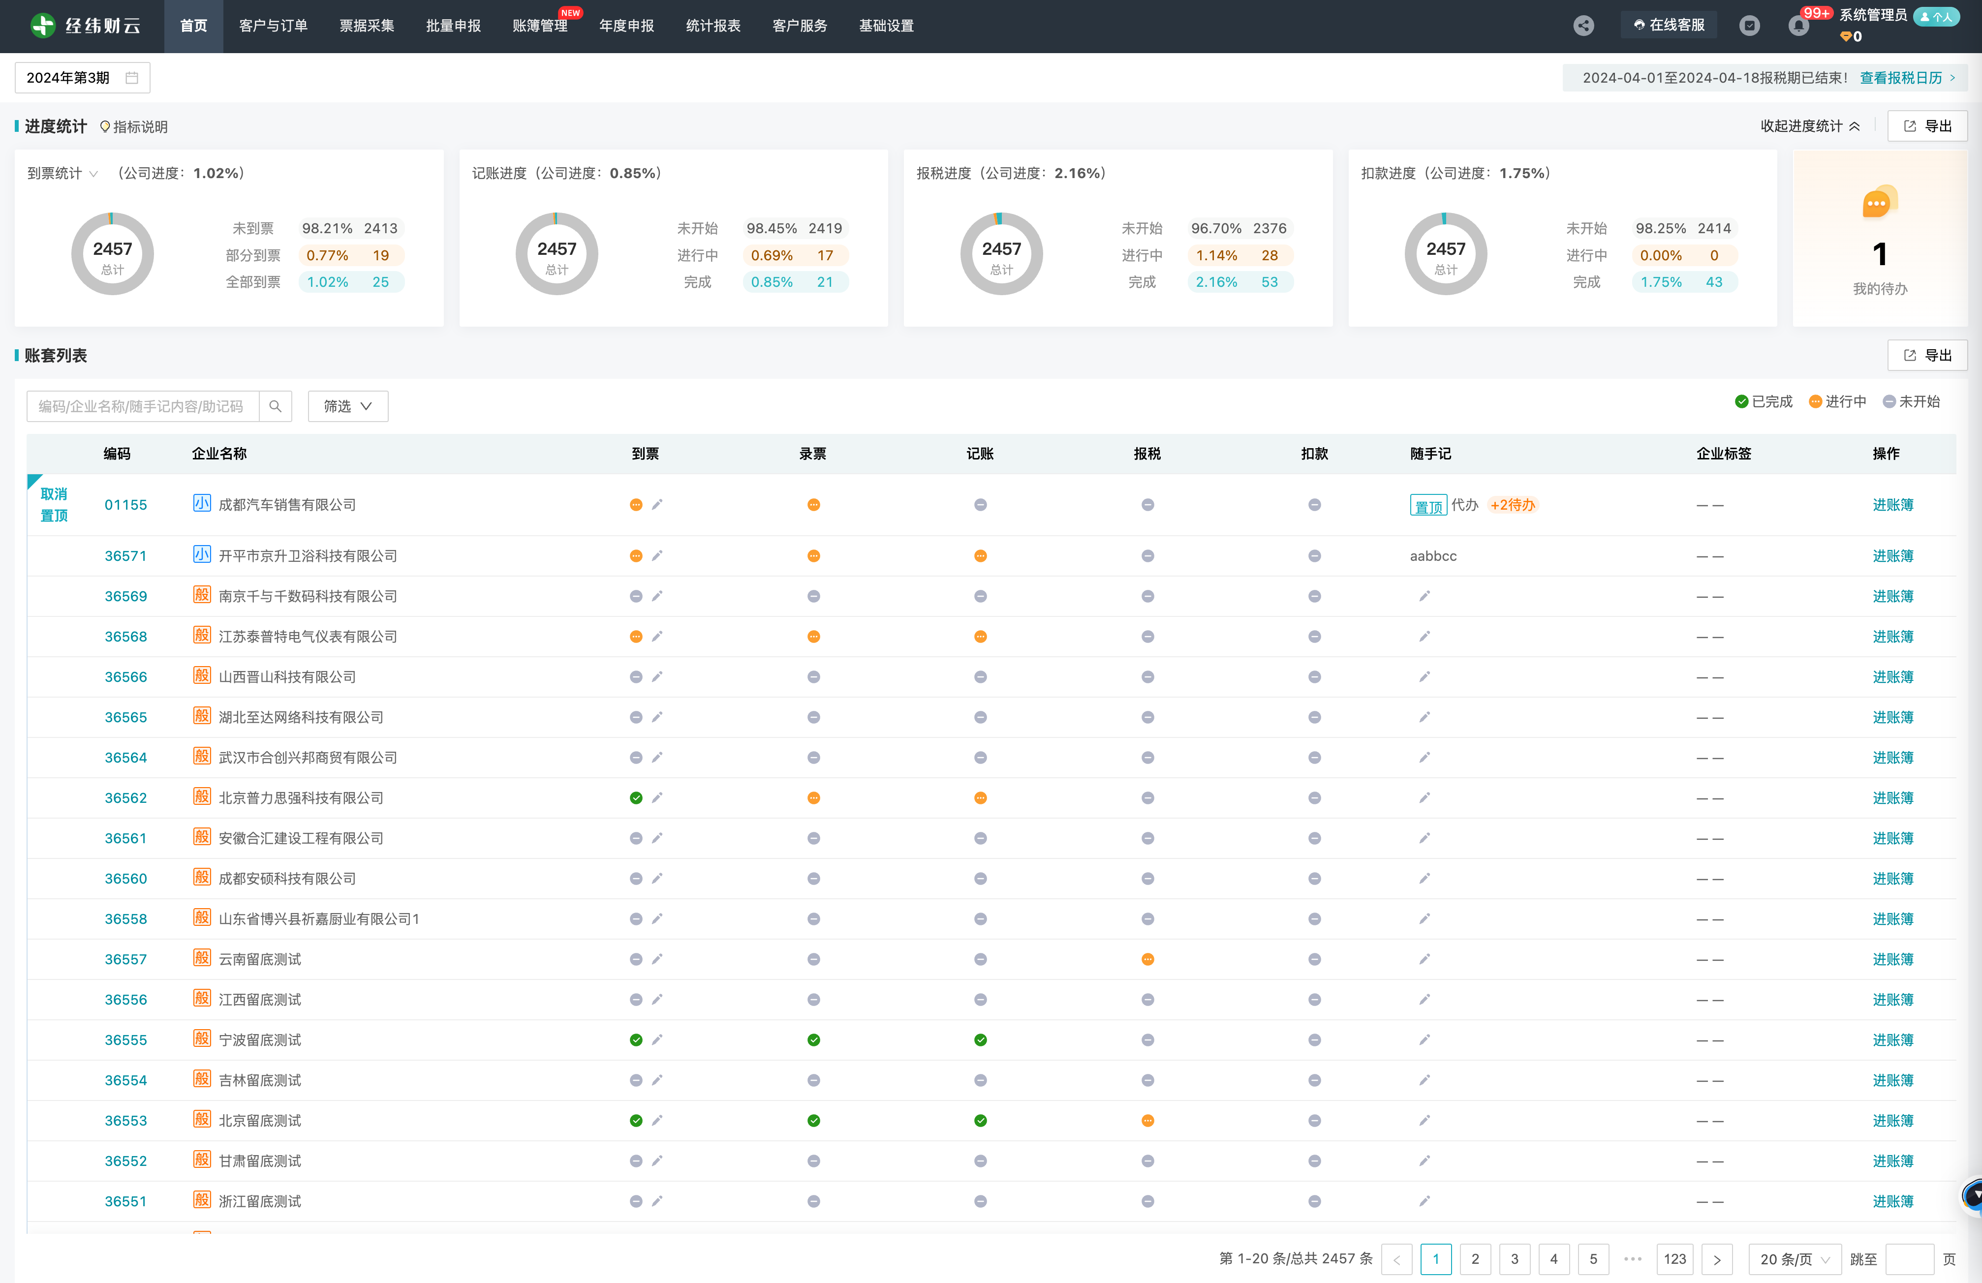Click 报税 in-progress icon for 云南留底测试

pyautogui.click(x=1147, y=960)
